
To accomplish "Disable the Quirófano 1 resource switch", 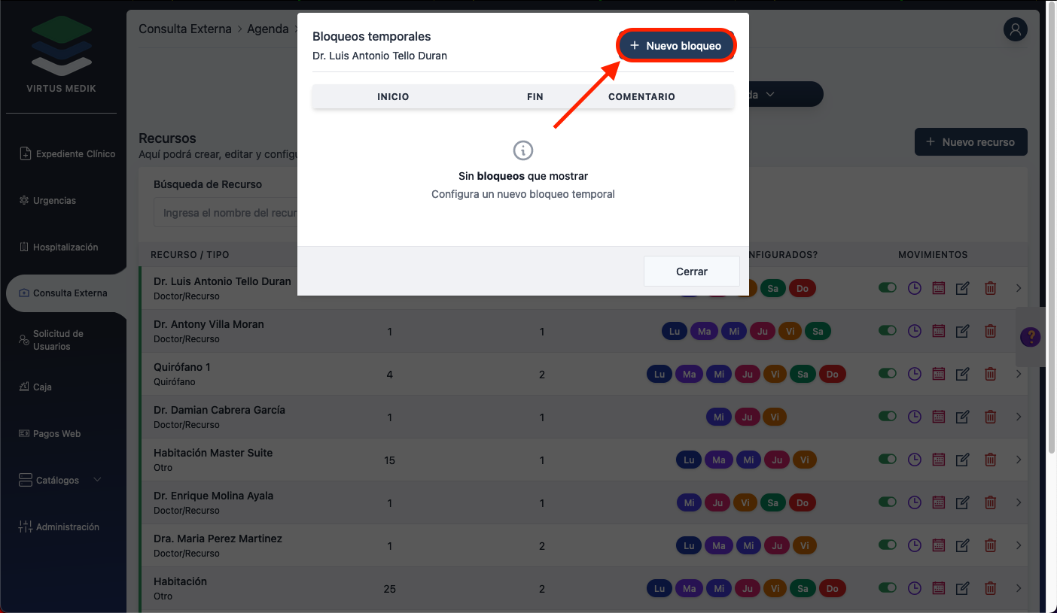I will [x=888, y=374].
